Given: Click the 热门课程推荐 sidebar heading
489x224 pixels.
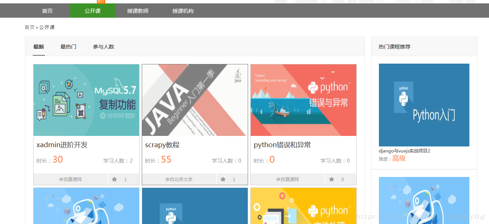Looking at the screenshot, I should pyautogui.click(x=395, y=47).
